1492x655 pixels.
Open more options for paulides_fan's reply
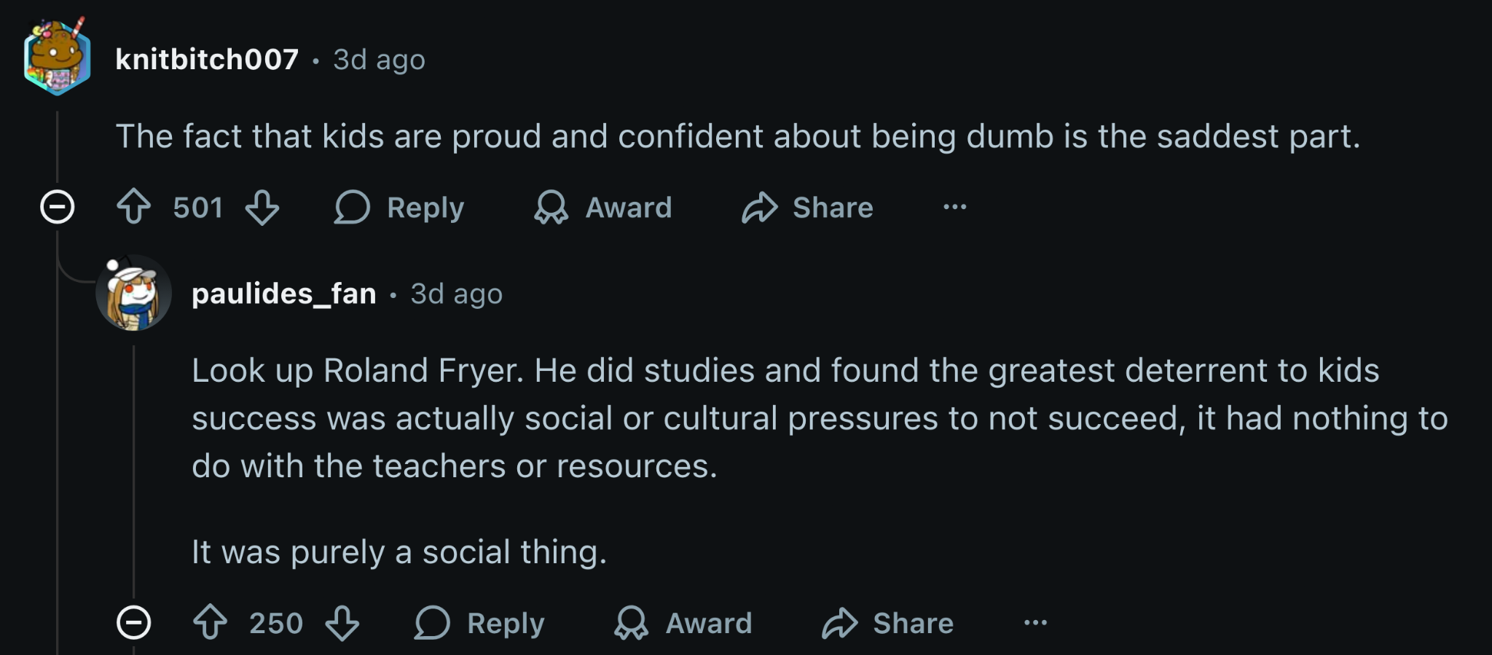[1035, 623]
